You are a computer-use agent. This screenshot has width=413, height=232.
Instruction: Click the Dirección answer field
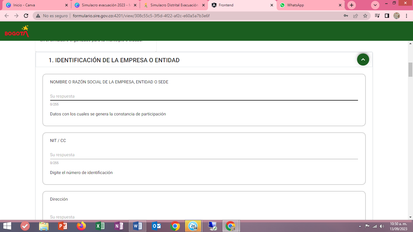coord(204,217)
